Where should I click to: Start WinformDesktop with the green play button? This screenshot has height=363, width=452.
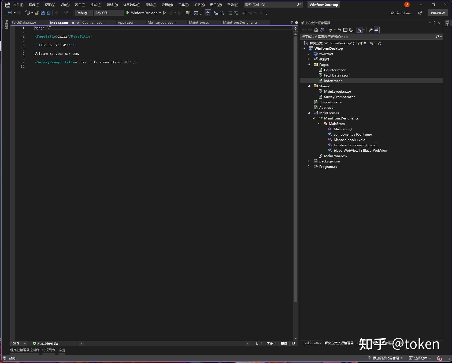128,13
